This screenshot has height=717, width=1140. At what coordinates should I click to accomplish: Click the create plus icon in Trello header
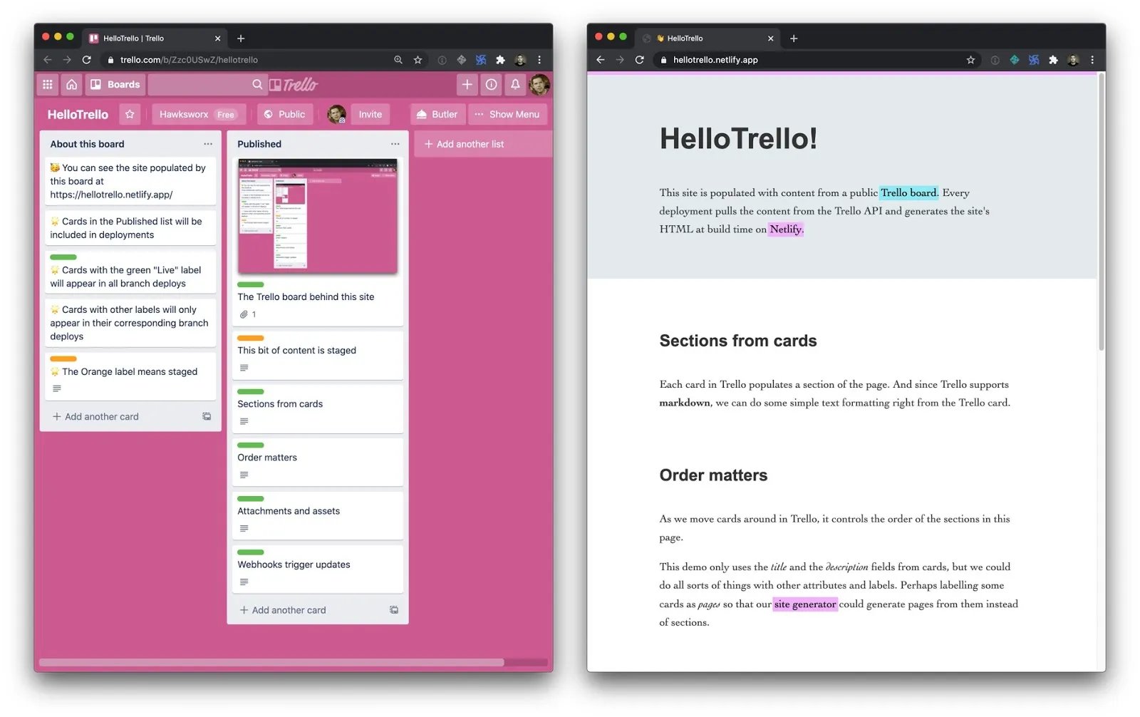(467, 84)
